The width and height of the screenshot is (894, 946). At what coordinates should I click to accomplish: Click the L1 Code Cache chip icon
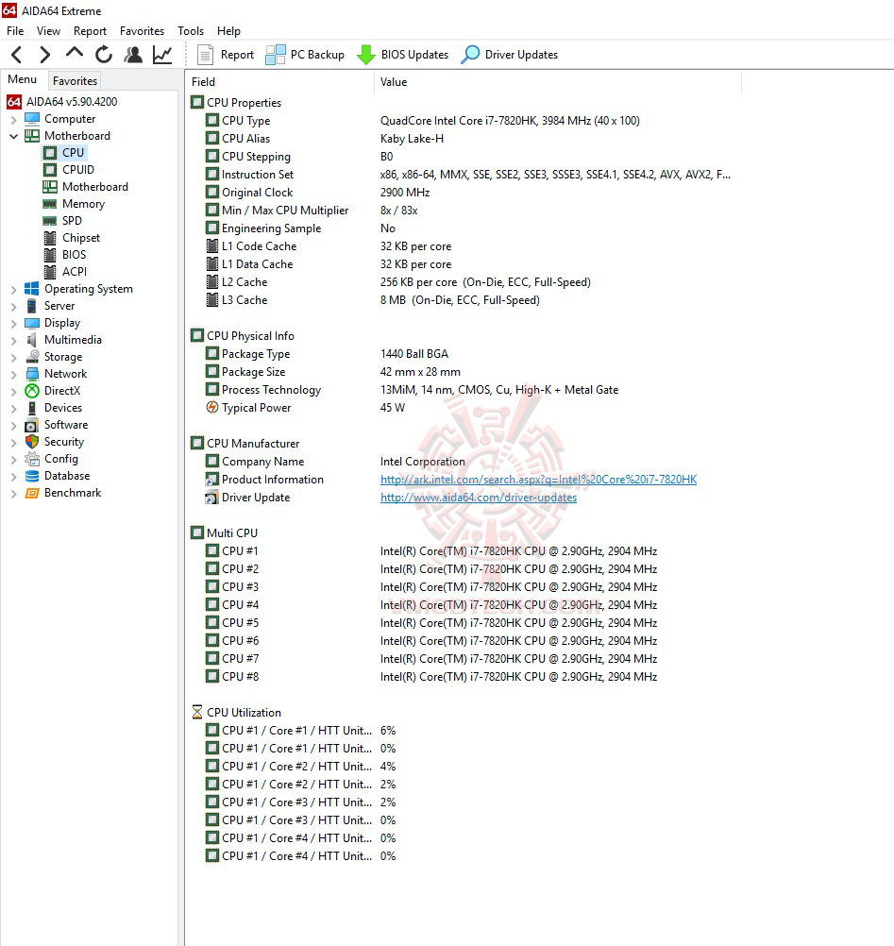pyautogui.click(x=211, y=246)
